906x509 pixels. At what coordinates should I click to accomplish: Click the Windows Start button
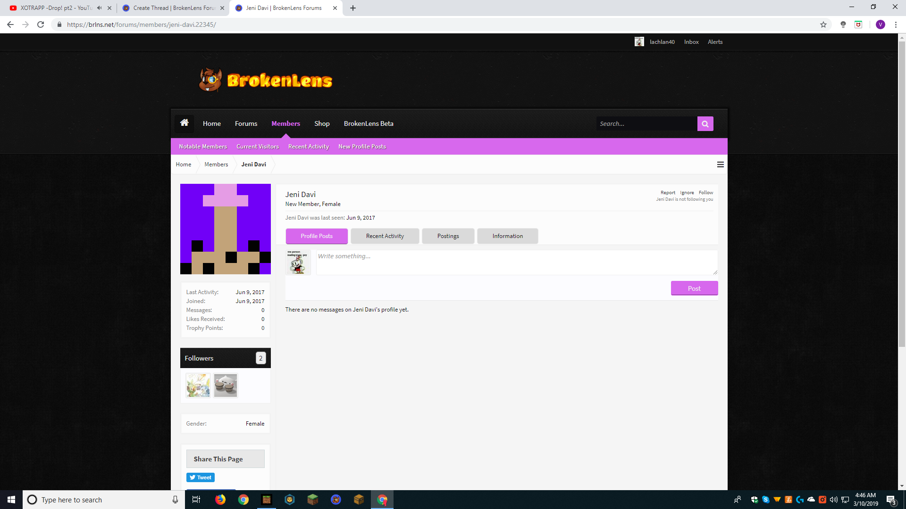coord(11,500)
